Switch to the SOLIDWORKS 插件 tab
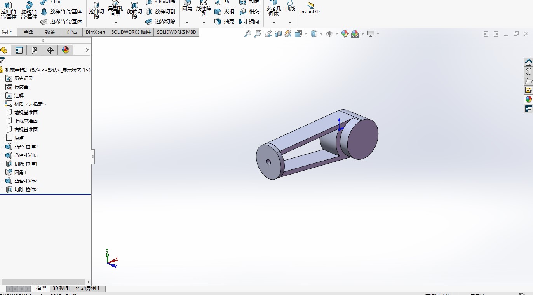Image resolution: width=533 pixels, height=295 pixels. pos(131,32)
